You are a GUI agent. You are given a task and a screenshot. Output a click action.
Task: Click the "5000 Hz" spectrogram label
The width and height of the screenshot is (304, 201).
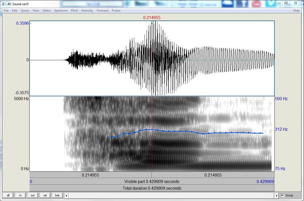[21, 99]
